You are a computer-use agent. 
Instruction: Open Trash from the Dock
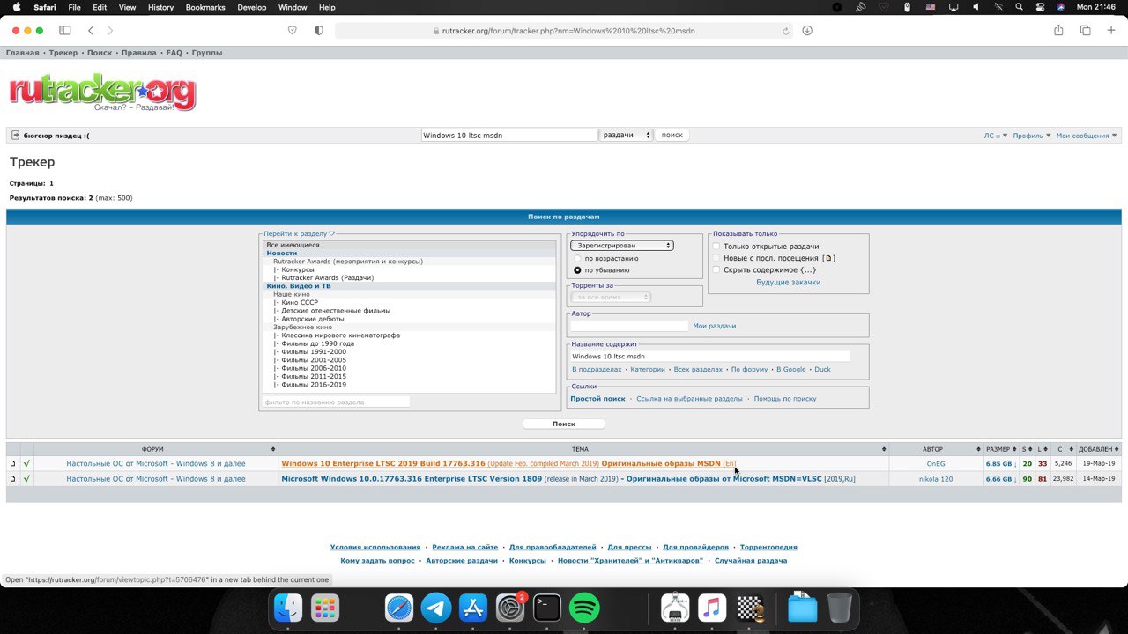[x=840, y=608]
